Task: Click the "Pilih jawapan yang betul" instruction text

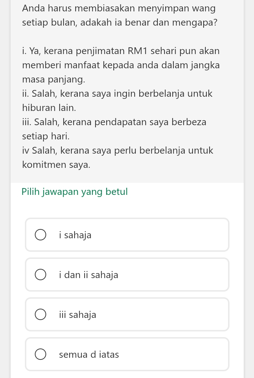Action: click(x=75, y=192)
